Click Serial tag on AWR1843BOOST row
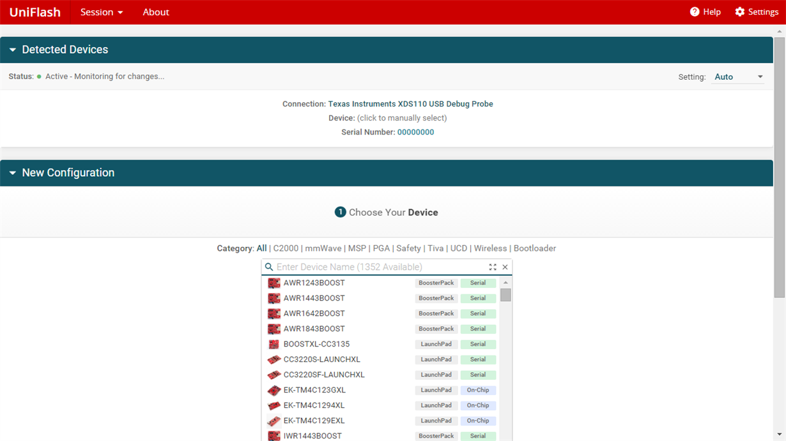 pos(478,329)
